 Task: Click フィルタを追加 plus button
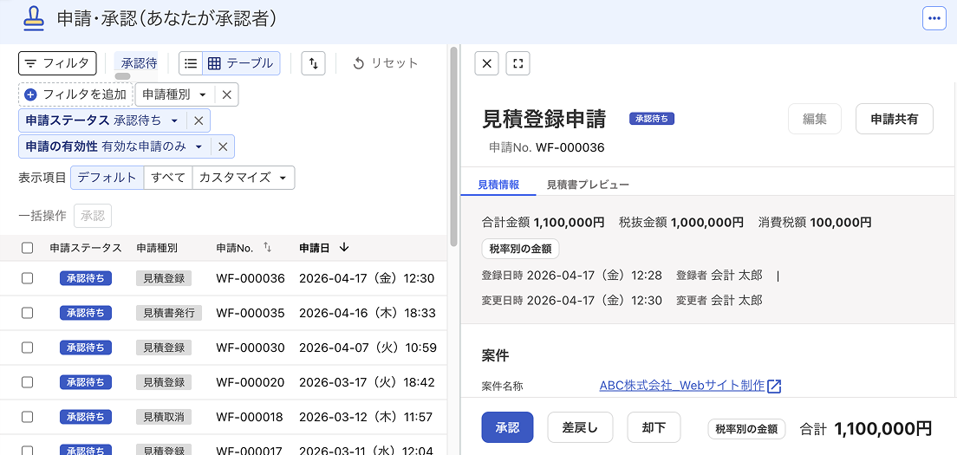point(75,94)
